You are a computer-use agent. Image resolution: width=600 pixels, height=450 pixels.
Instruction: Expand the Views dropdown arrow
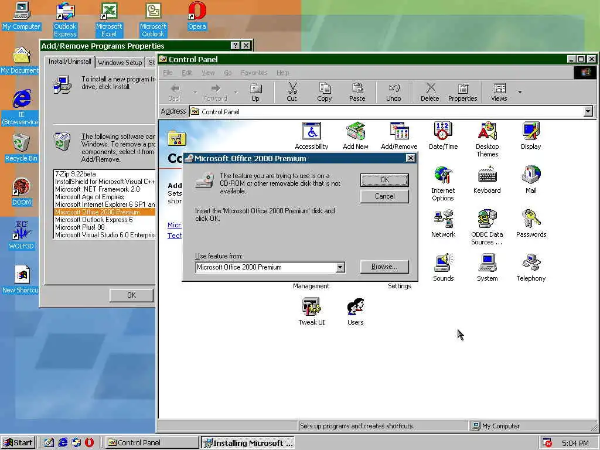click(520, 92)
